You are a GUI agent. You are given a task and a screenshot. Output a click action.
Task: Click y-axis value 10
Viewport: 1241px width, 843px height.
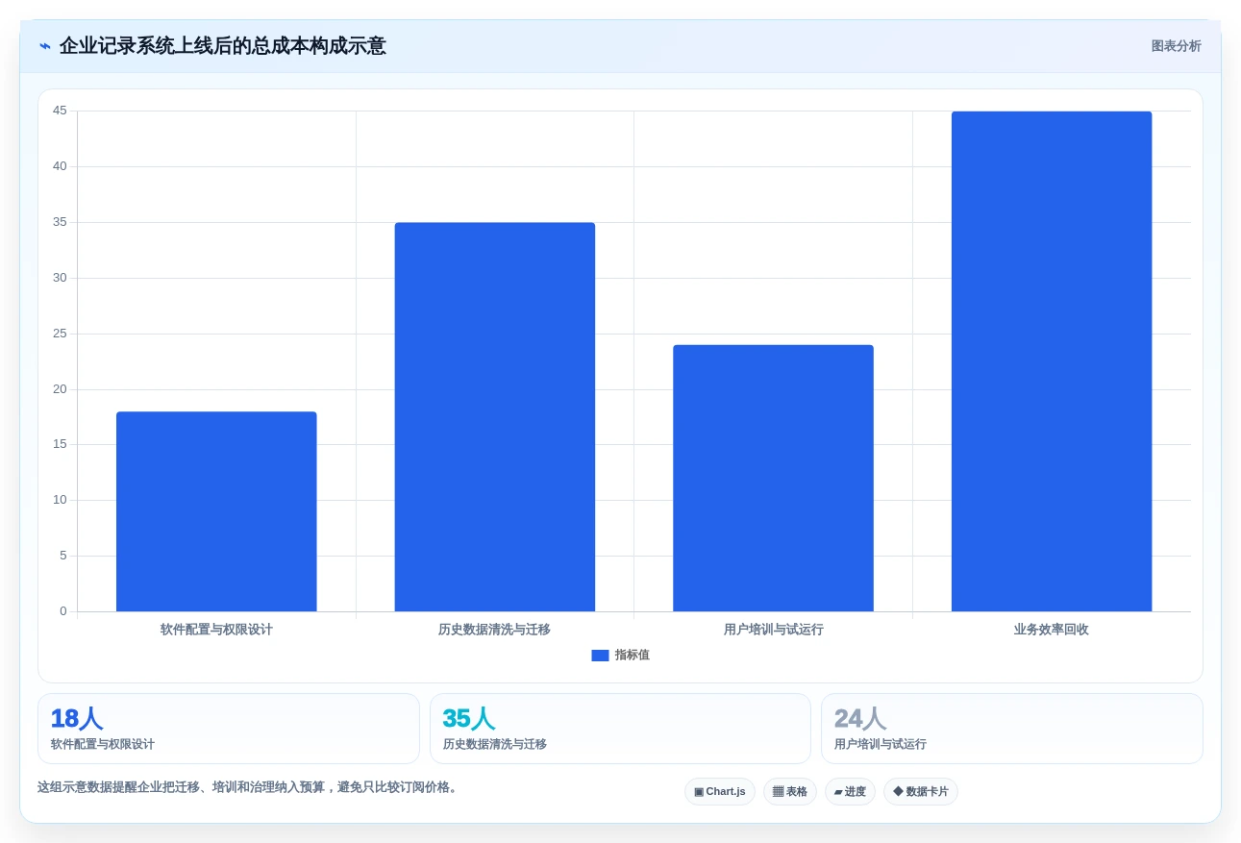tap(60, 500)
